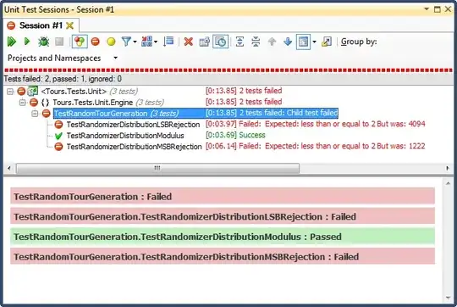Expand all tree nodes icon
457x307 pixels.
[240, 42]
